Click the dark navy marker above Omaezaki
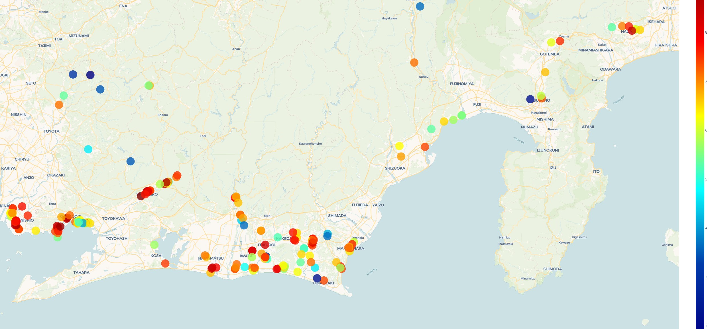The image size is (710, 329). click(x=317, y=278)
